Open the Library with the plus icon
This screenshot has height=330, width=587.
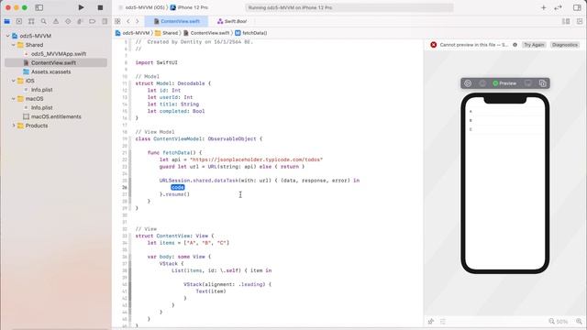tap(543, 7)
